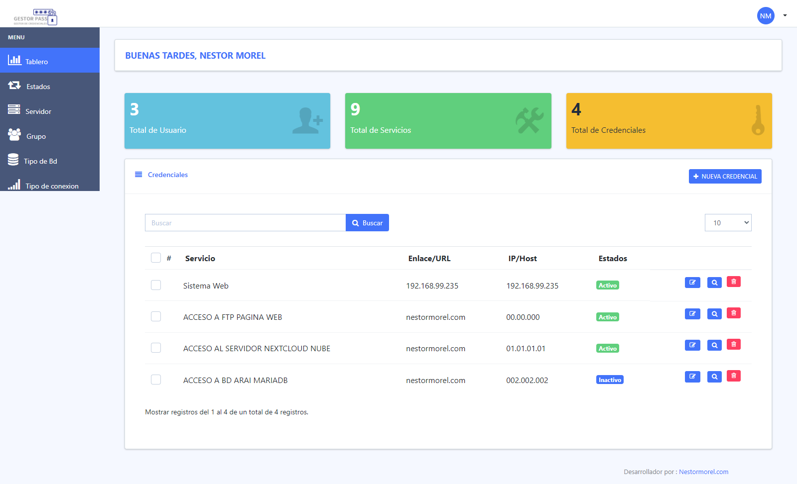Viewport: 797px width, 484px height.
Task: Open Tipo de Bd in sidebar
Action: click(40, 161)
